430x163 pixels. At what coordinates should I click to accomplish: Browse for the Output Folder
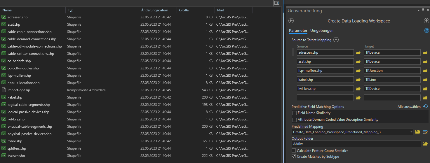pyautogui.click(x=425, y=144)
